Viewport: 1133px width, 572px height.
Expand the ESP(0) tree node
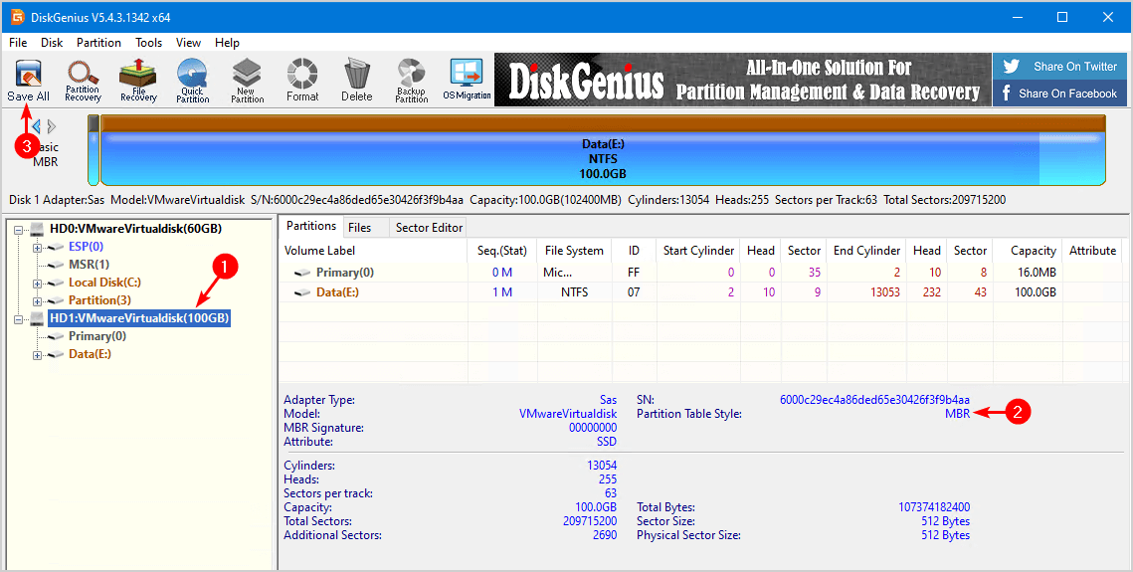coord(37,248)
